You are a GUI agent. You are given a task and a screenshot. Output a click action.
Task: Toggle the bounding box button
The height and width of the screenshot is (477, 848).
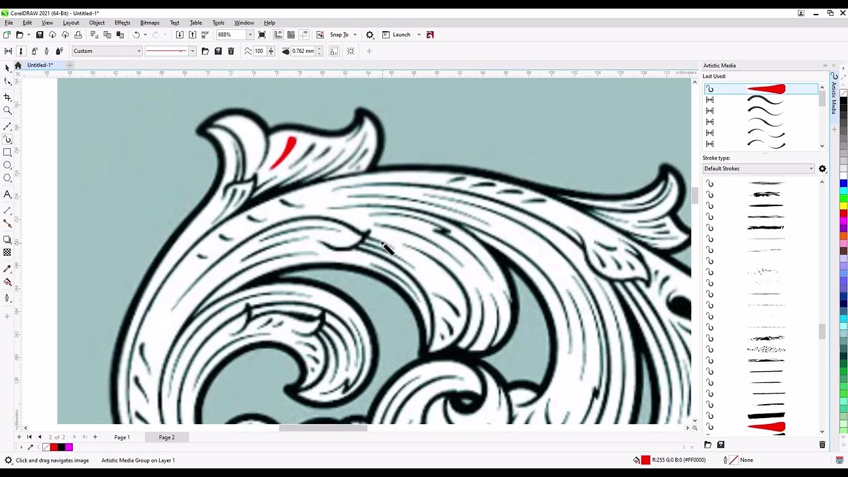[x=350, y=51]
